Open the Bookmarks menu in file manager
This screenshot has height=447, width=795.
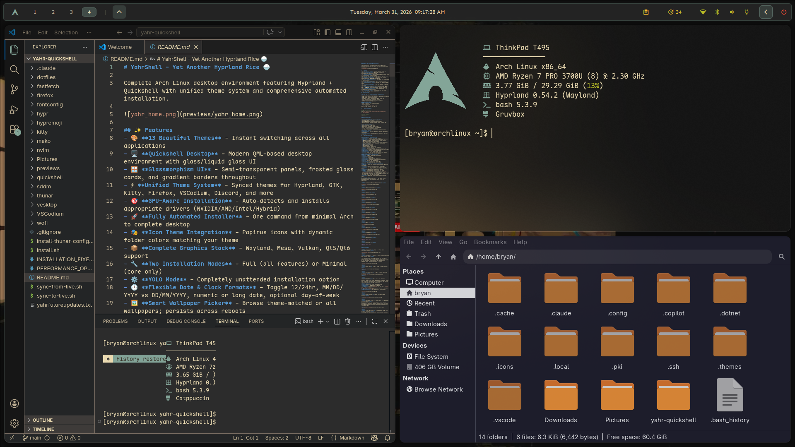tap(490, 242)
